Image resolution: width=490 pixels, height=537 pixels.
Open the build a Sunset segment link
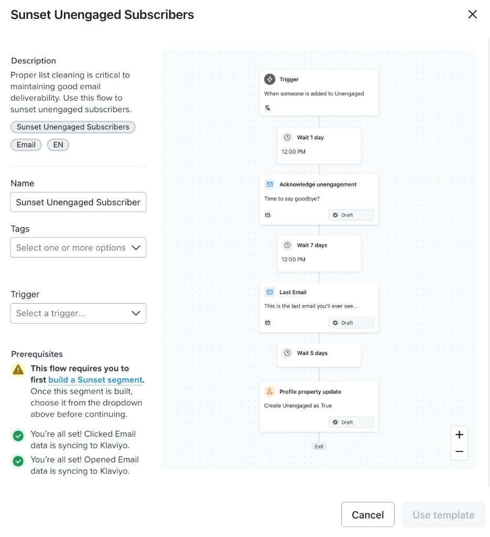tap(95, 380)
